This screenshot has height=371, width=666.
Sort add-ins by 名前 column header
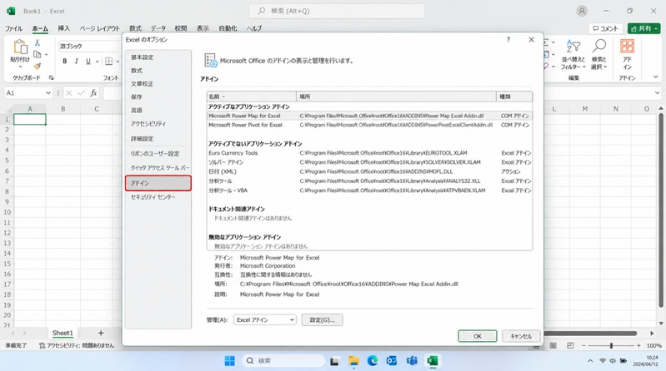(x=252, y=96)
